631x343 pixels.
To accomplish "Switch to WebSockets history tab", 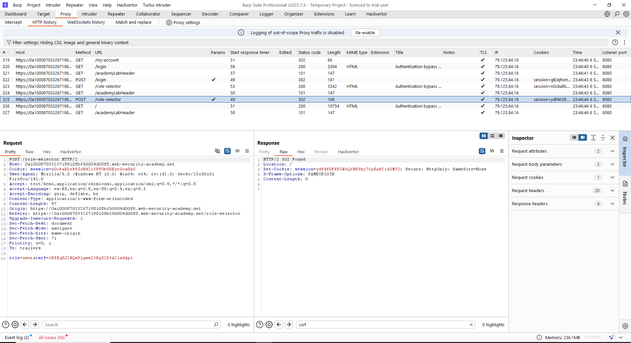I will pyautogui.click(x=86, y=22).
